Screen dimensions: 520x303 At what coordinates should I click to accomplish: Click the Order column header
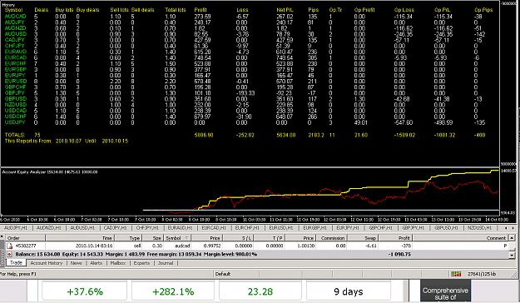(x=25, y=238)
